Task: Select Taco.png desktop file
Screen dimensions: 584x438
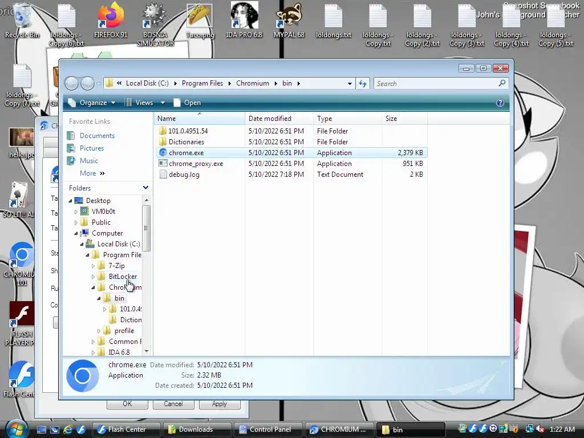Action: coord(200,21)
